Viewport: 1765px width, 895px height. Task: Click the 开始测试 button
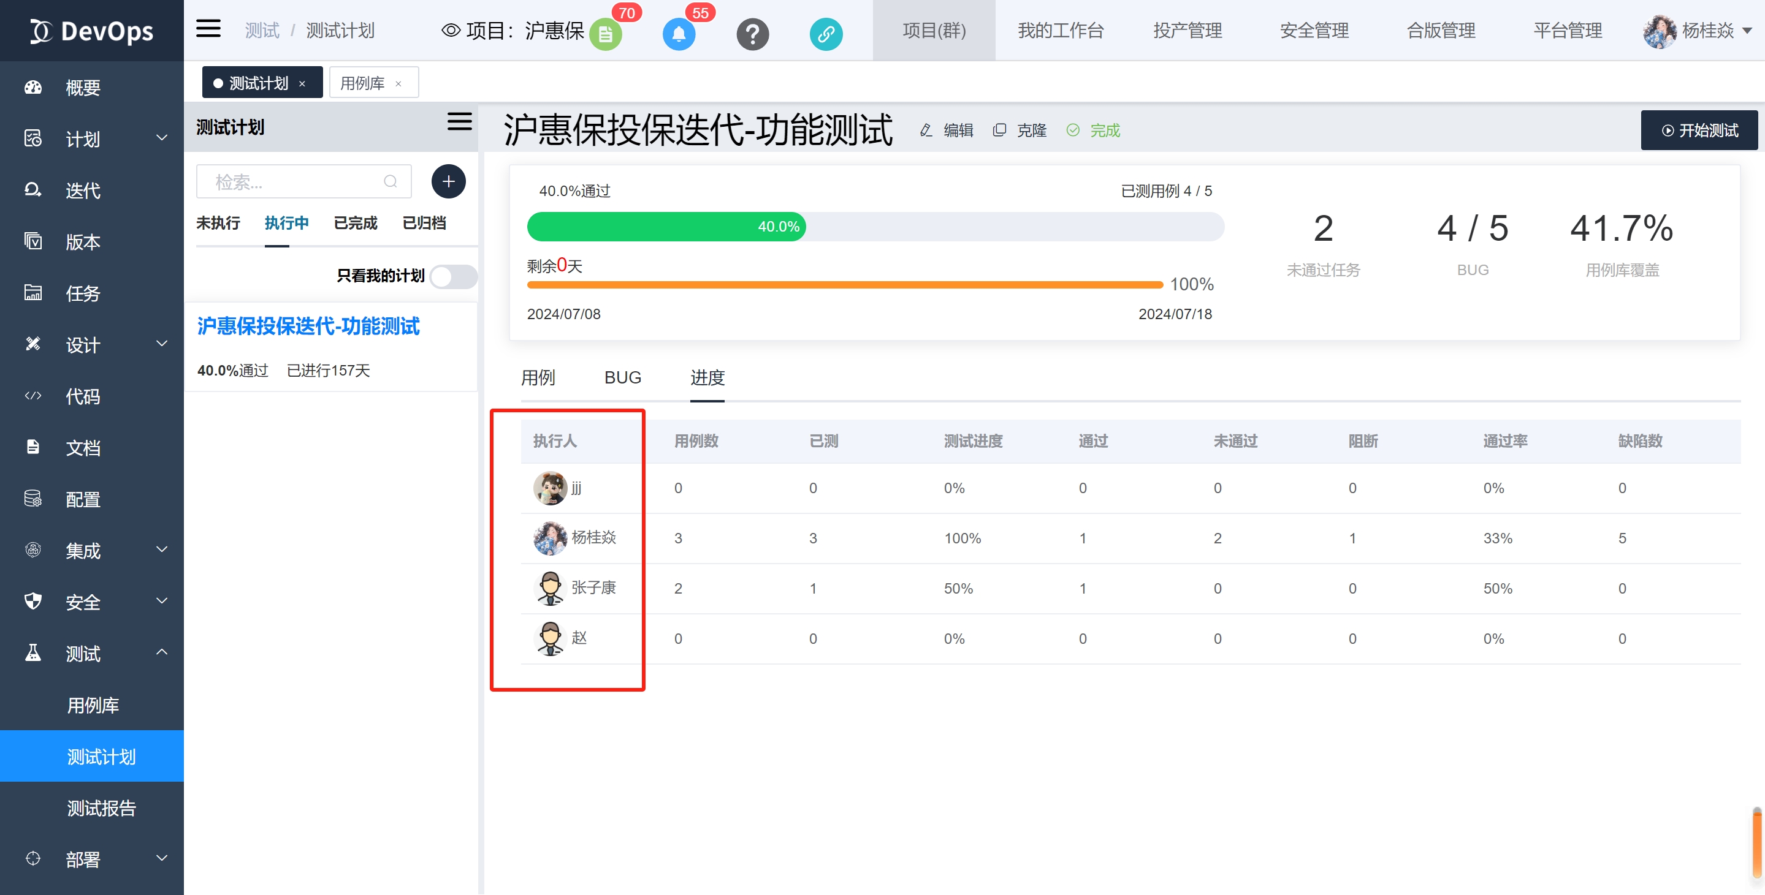1699,131
